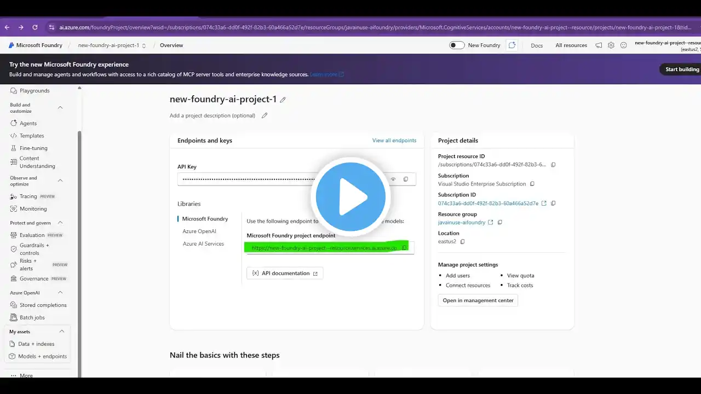Click the Batch jobs icon
Image resolution: width=701 pixels, height=394 pixels.
pos(14,317)
